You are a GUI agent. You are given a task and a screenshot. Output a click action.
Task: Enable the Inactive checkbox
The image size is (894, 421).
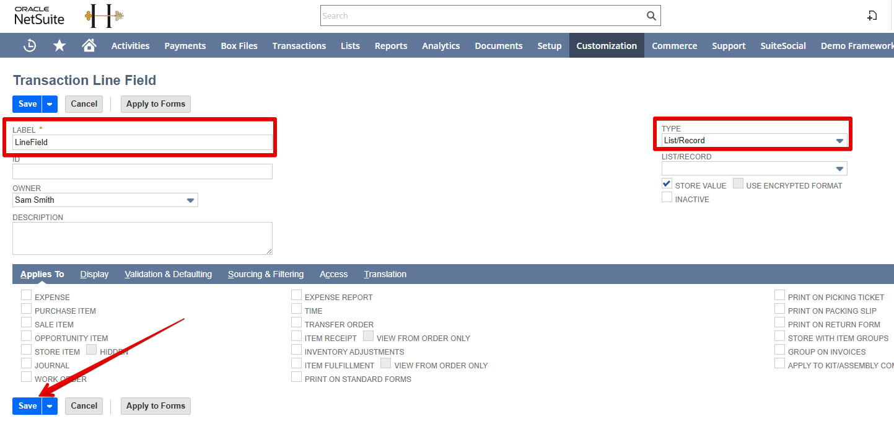pyautogui.click(x=667, y=198)
